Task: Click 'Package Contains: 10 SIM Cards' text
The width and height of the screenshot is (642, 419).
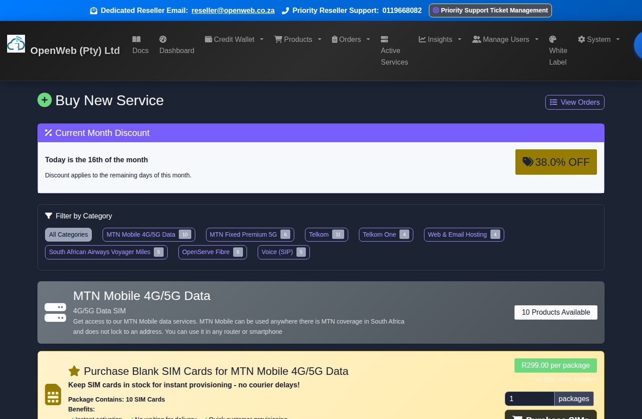Action: 116,399
